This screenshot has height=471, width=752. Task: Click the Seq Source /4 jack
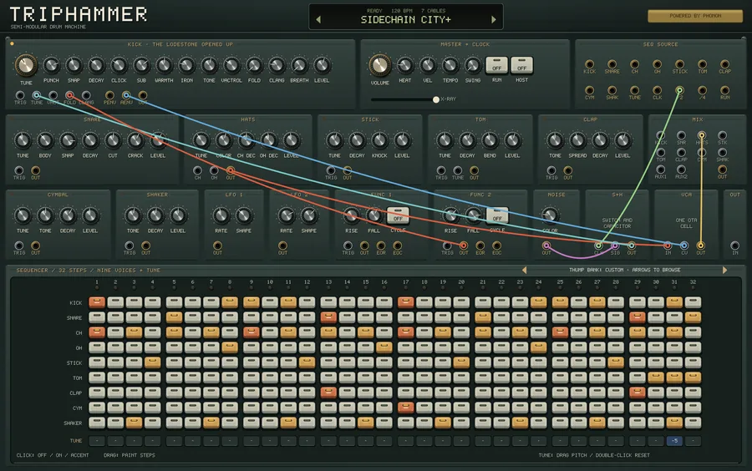(702, 90)
